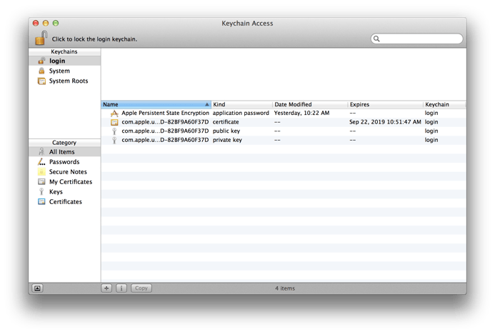Click the private key row's name text

165,140
